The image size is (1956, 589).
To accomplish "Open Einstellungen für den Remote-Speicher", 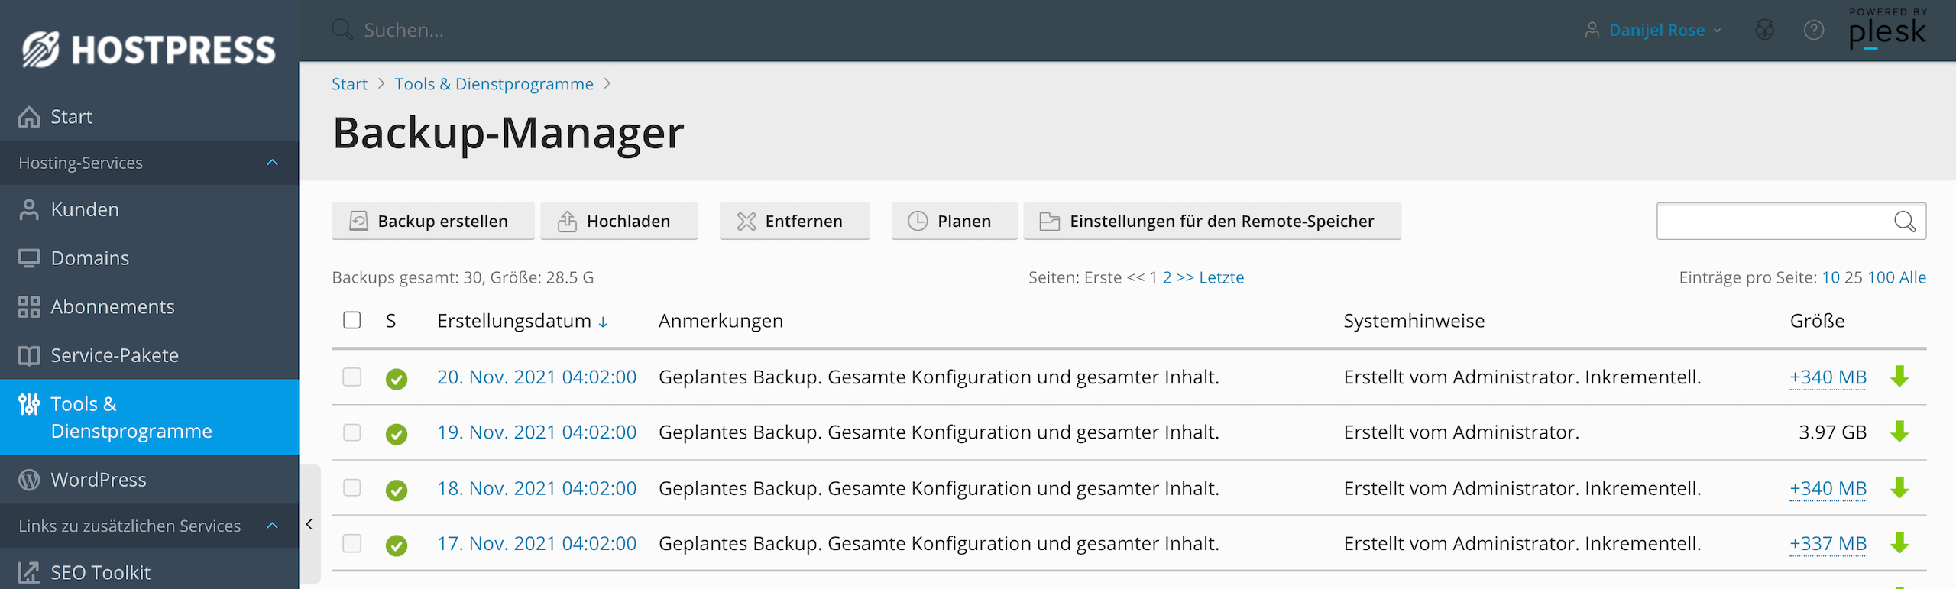I will 1212,222.
